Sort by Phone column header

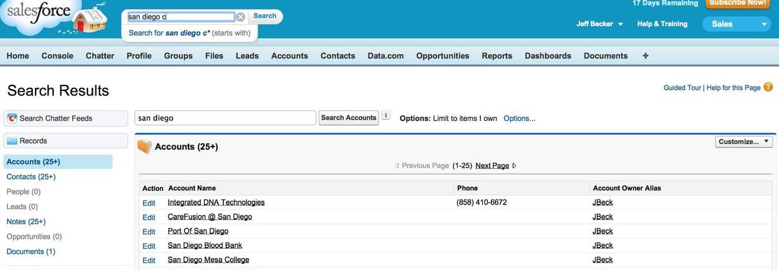tap(467, 188)
